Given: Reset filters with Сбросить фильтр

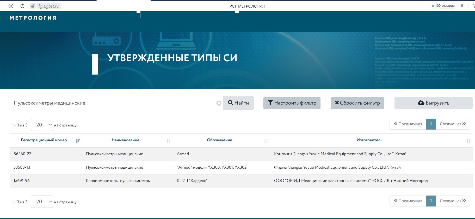Looking at the screenshot, I should pyautogui.click(x=357, y=103).
